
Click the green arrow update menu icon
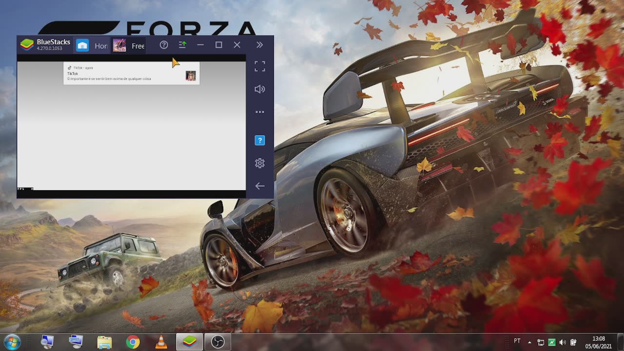click(x=182, y=45)
